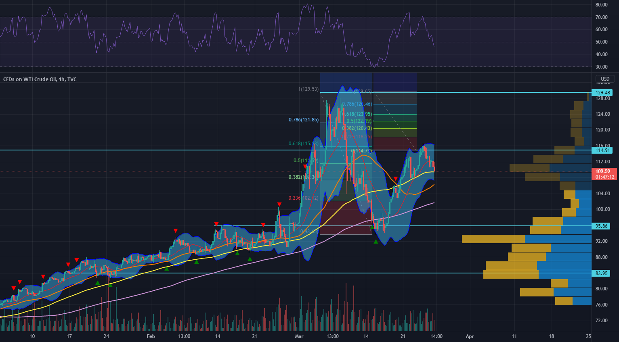Click the green buy arrow below the mid-March low
This screenshot has width=619, height=342.
click(376, 242)
